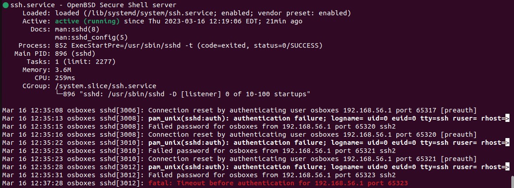Screen dimensions: 514x188
Task: Click the truncation arrow on the 12:35:28 log line
Action: (507, 167)
